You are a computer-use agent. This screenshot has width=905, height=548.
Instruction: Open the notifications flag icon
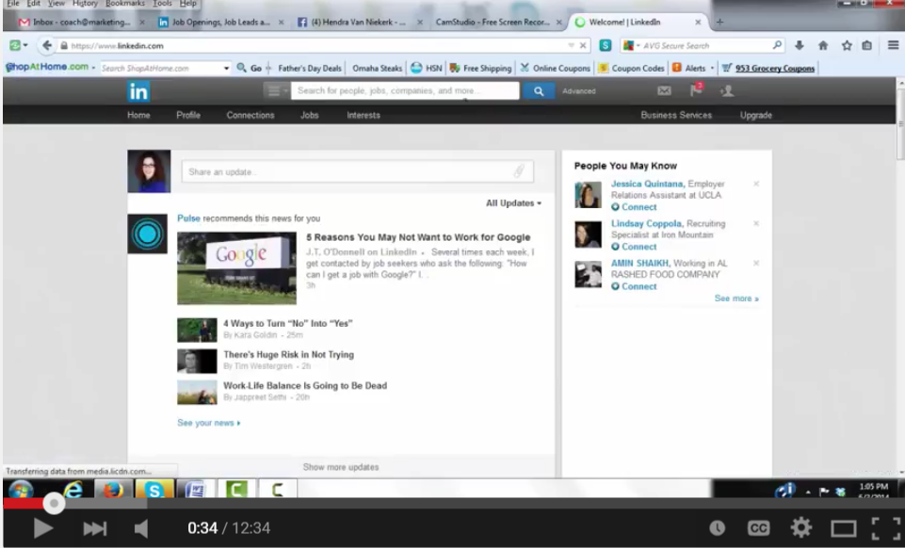(696, 90)
